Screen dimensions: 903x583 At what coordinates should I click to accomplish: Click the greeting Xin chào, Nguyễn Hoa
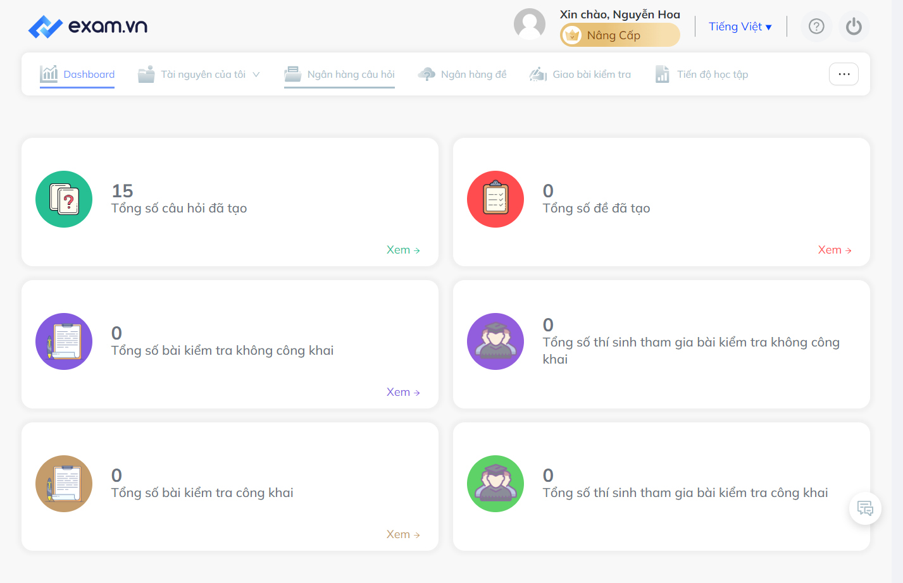coord(620,14)
